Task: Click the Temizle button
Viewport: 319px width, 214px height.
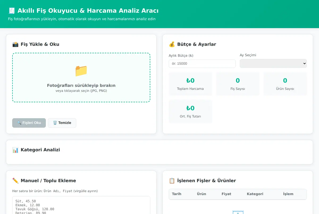Action: pyautogui.click(x=62, y=123)
